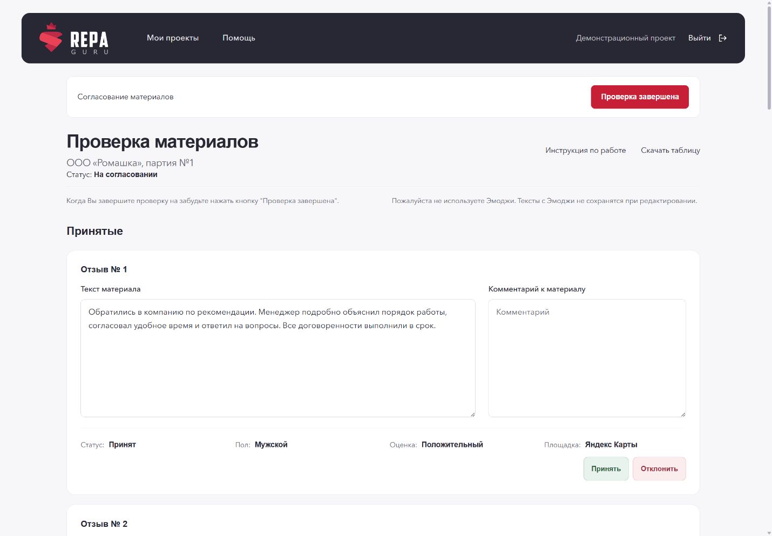Click the logout arrow icon

coord(723,38)
